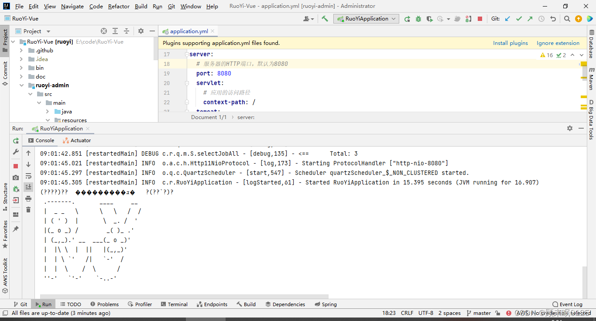
Task: Expand the .github folder
Action: click(21, 51)
